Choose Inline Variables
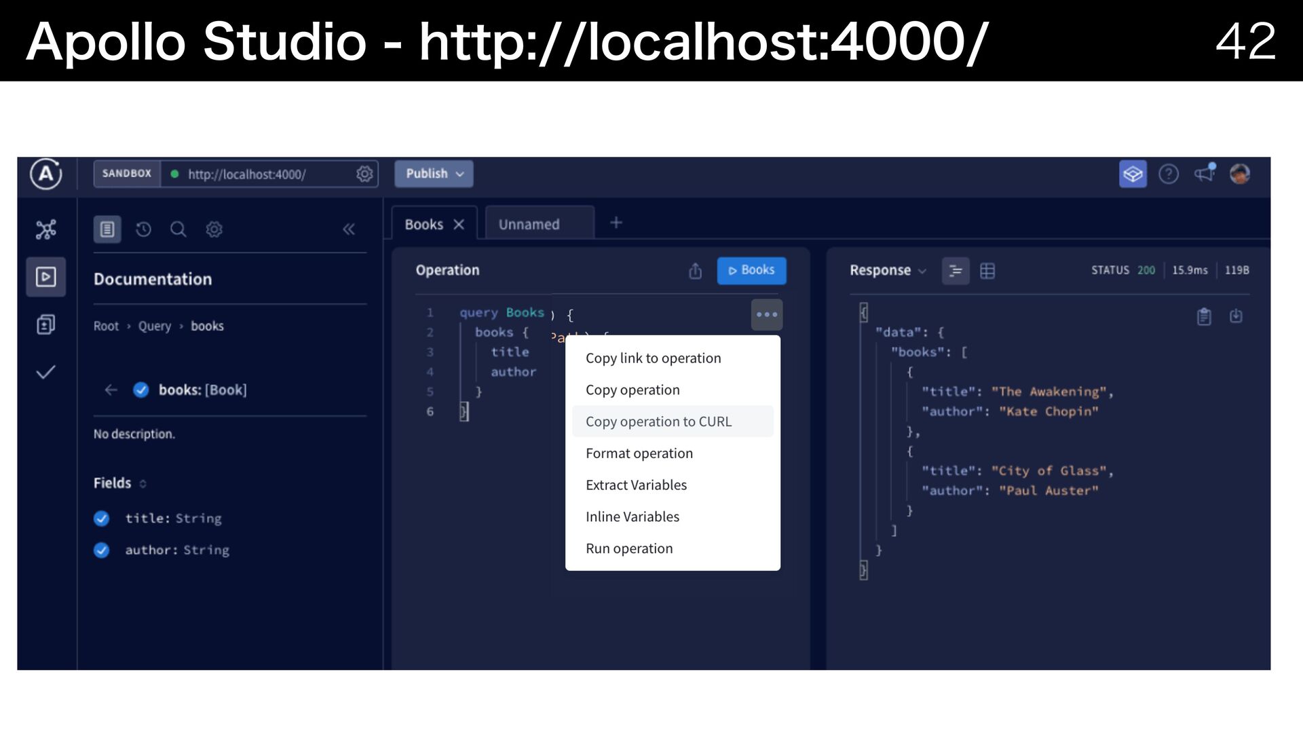Image resolution: width=1303 pixels, height=733 pixels. [x=673, y=517]
